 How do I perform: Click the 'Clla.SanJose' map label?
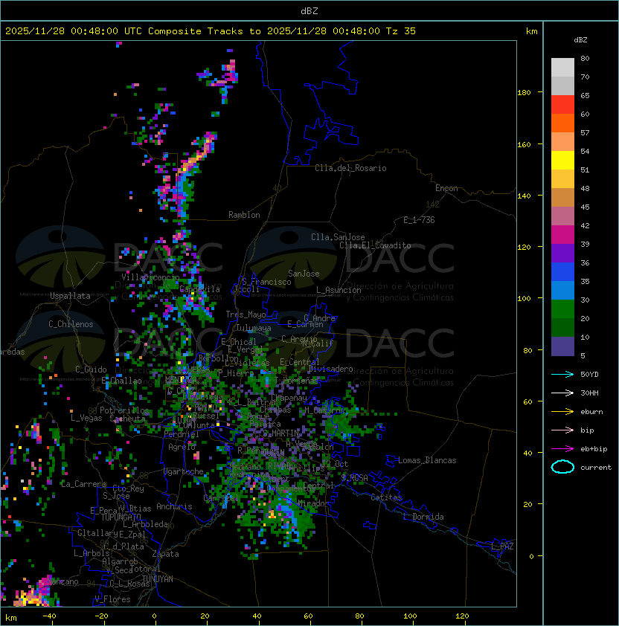point(338,237)
